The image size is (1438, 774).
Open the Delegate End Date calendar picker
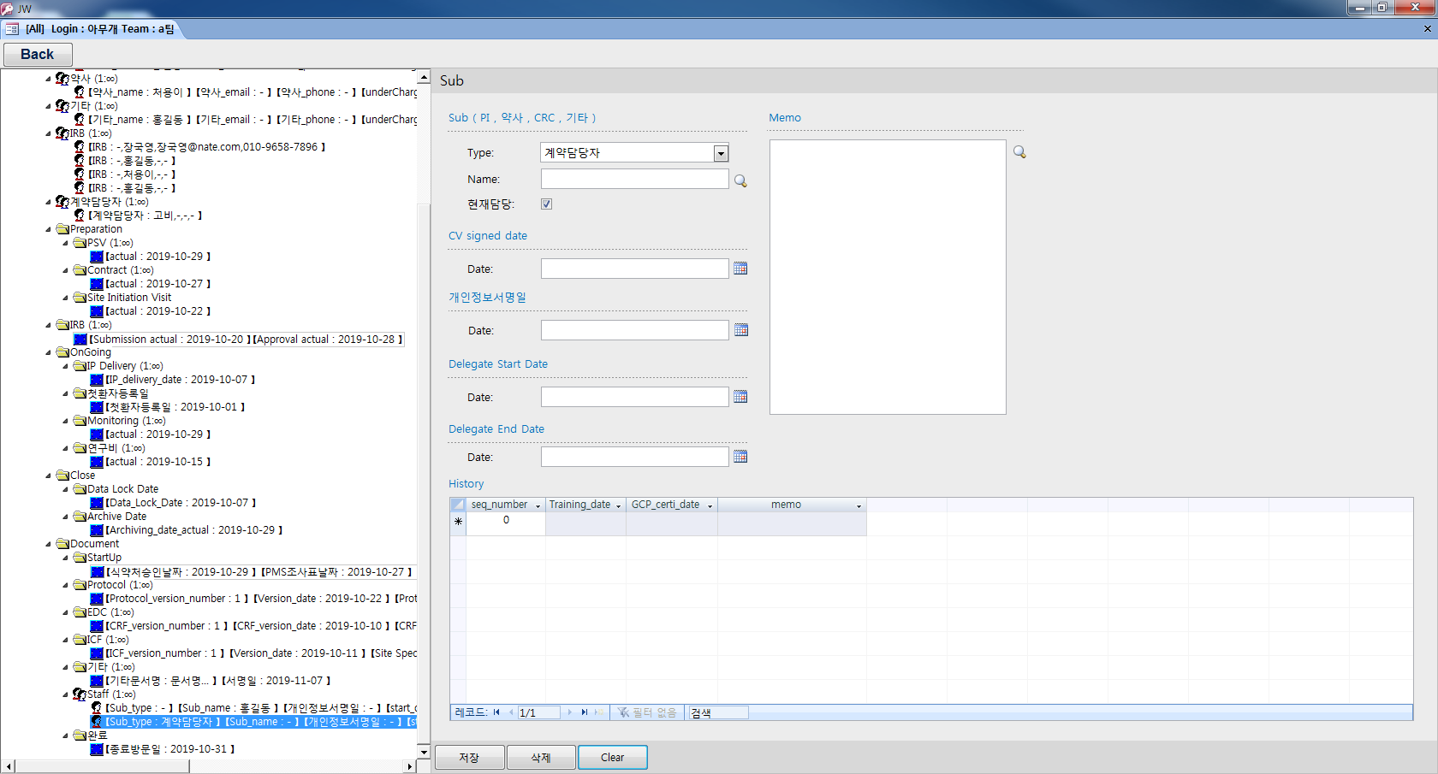[740, 456]
